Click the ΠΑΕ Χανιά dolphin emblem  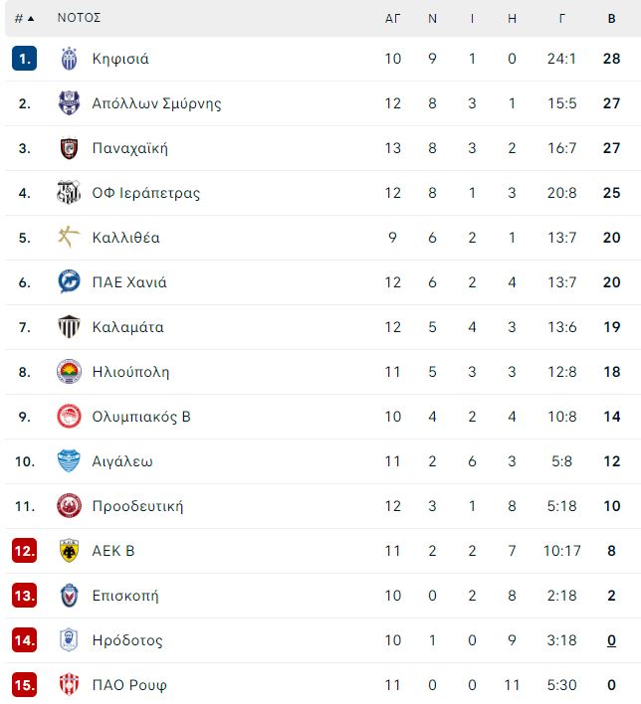[x=69, y=282]
